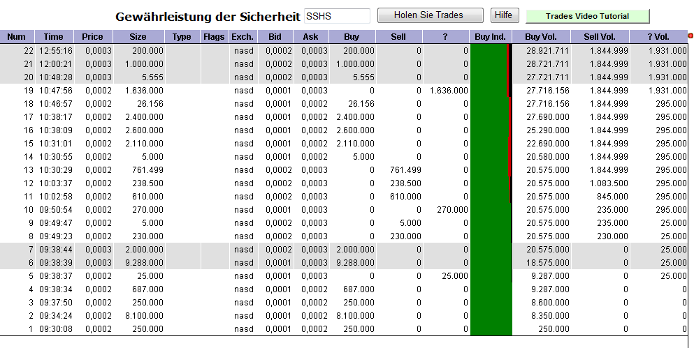Click the Exch. column header

tap(243, 37)
